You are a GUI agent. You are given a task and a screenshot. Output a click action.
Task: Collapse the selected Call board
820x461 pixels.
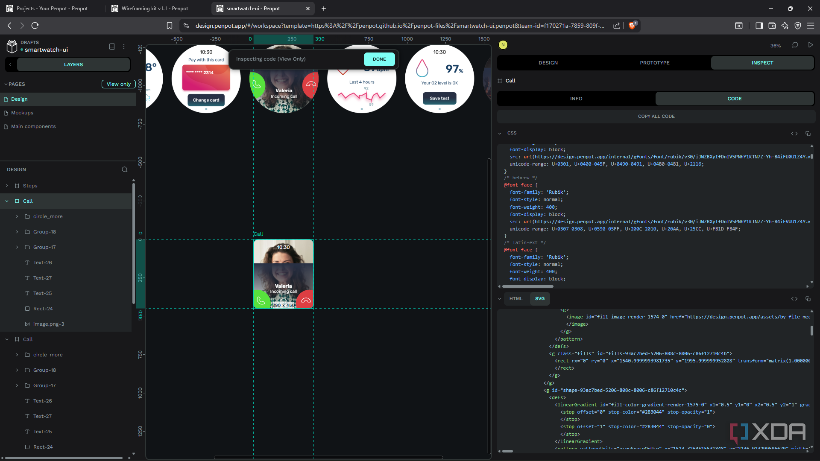pyautogui.click(x=7, y=201)
